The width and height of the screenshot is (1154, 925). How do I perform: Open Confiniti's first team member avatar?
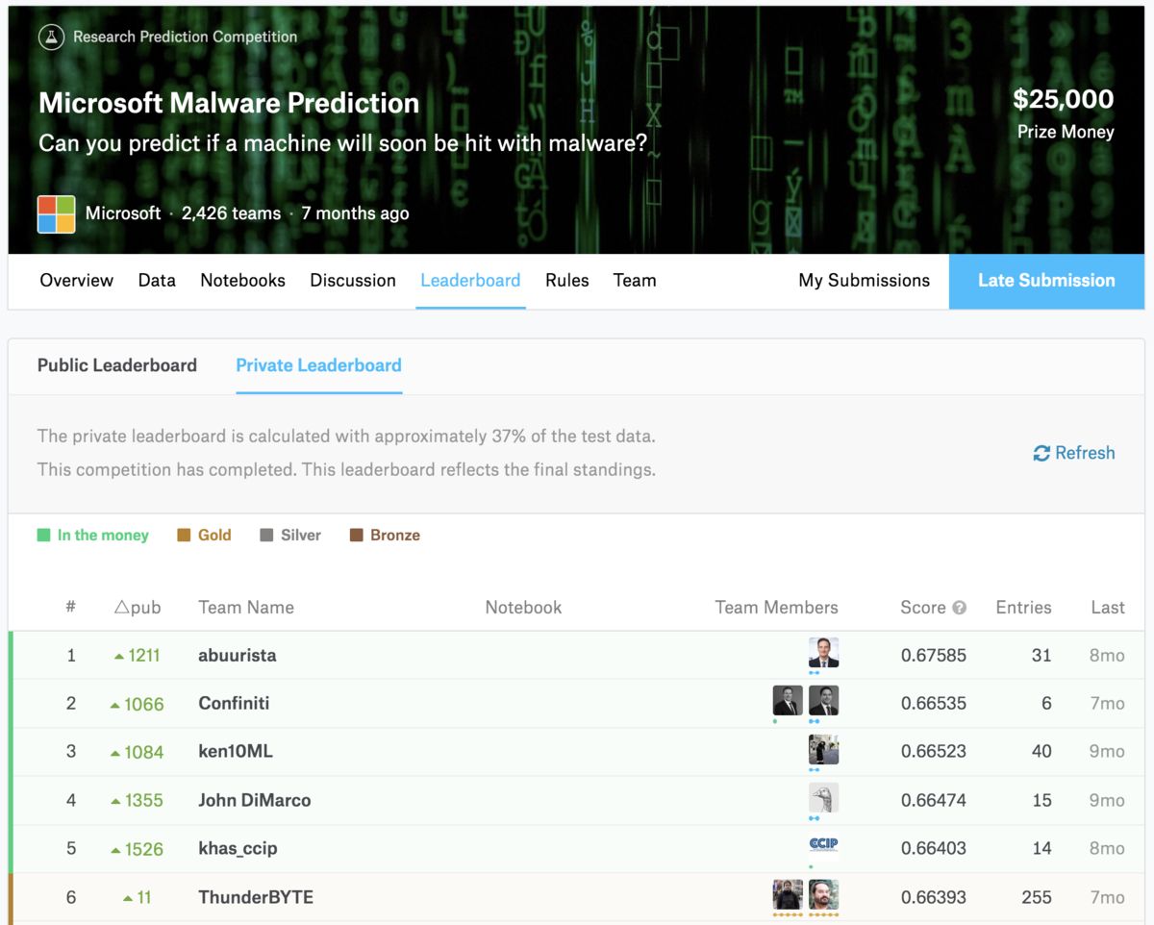tap(788, 701)
